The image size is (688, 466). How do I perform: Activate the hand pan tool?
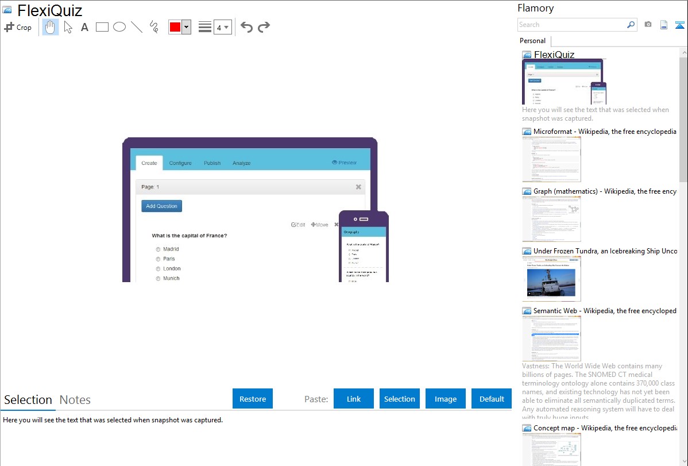50,27
